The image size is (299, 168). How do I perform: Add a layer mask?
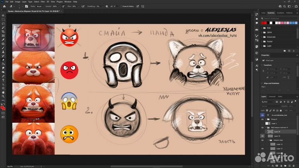(277, 166)
